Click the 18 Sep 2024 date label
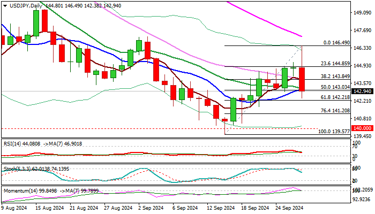The height and width of the screenshot is (214, 375). (255, 208)
